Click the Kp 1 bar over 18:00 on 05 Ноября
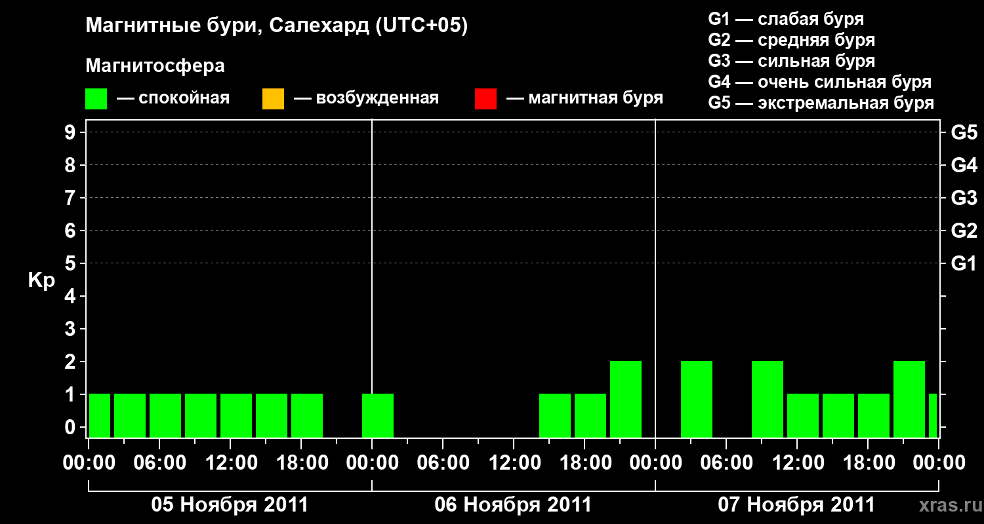Viewport: 984px width, 524px height. click(x=307, y=415)
